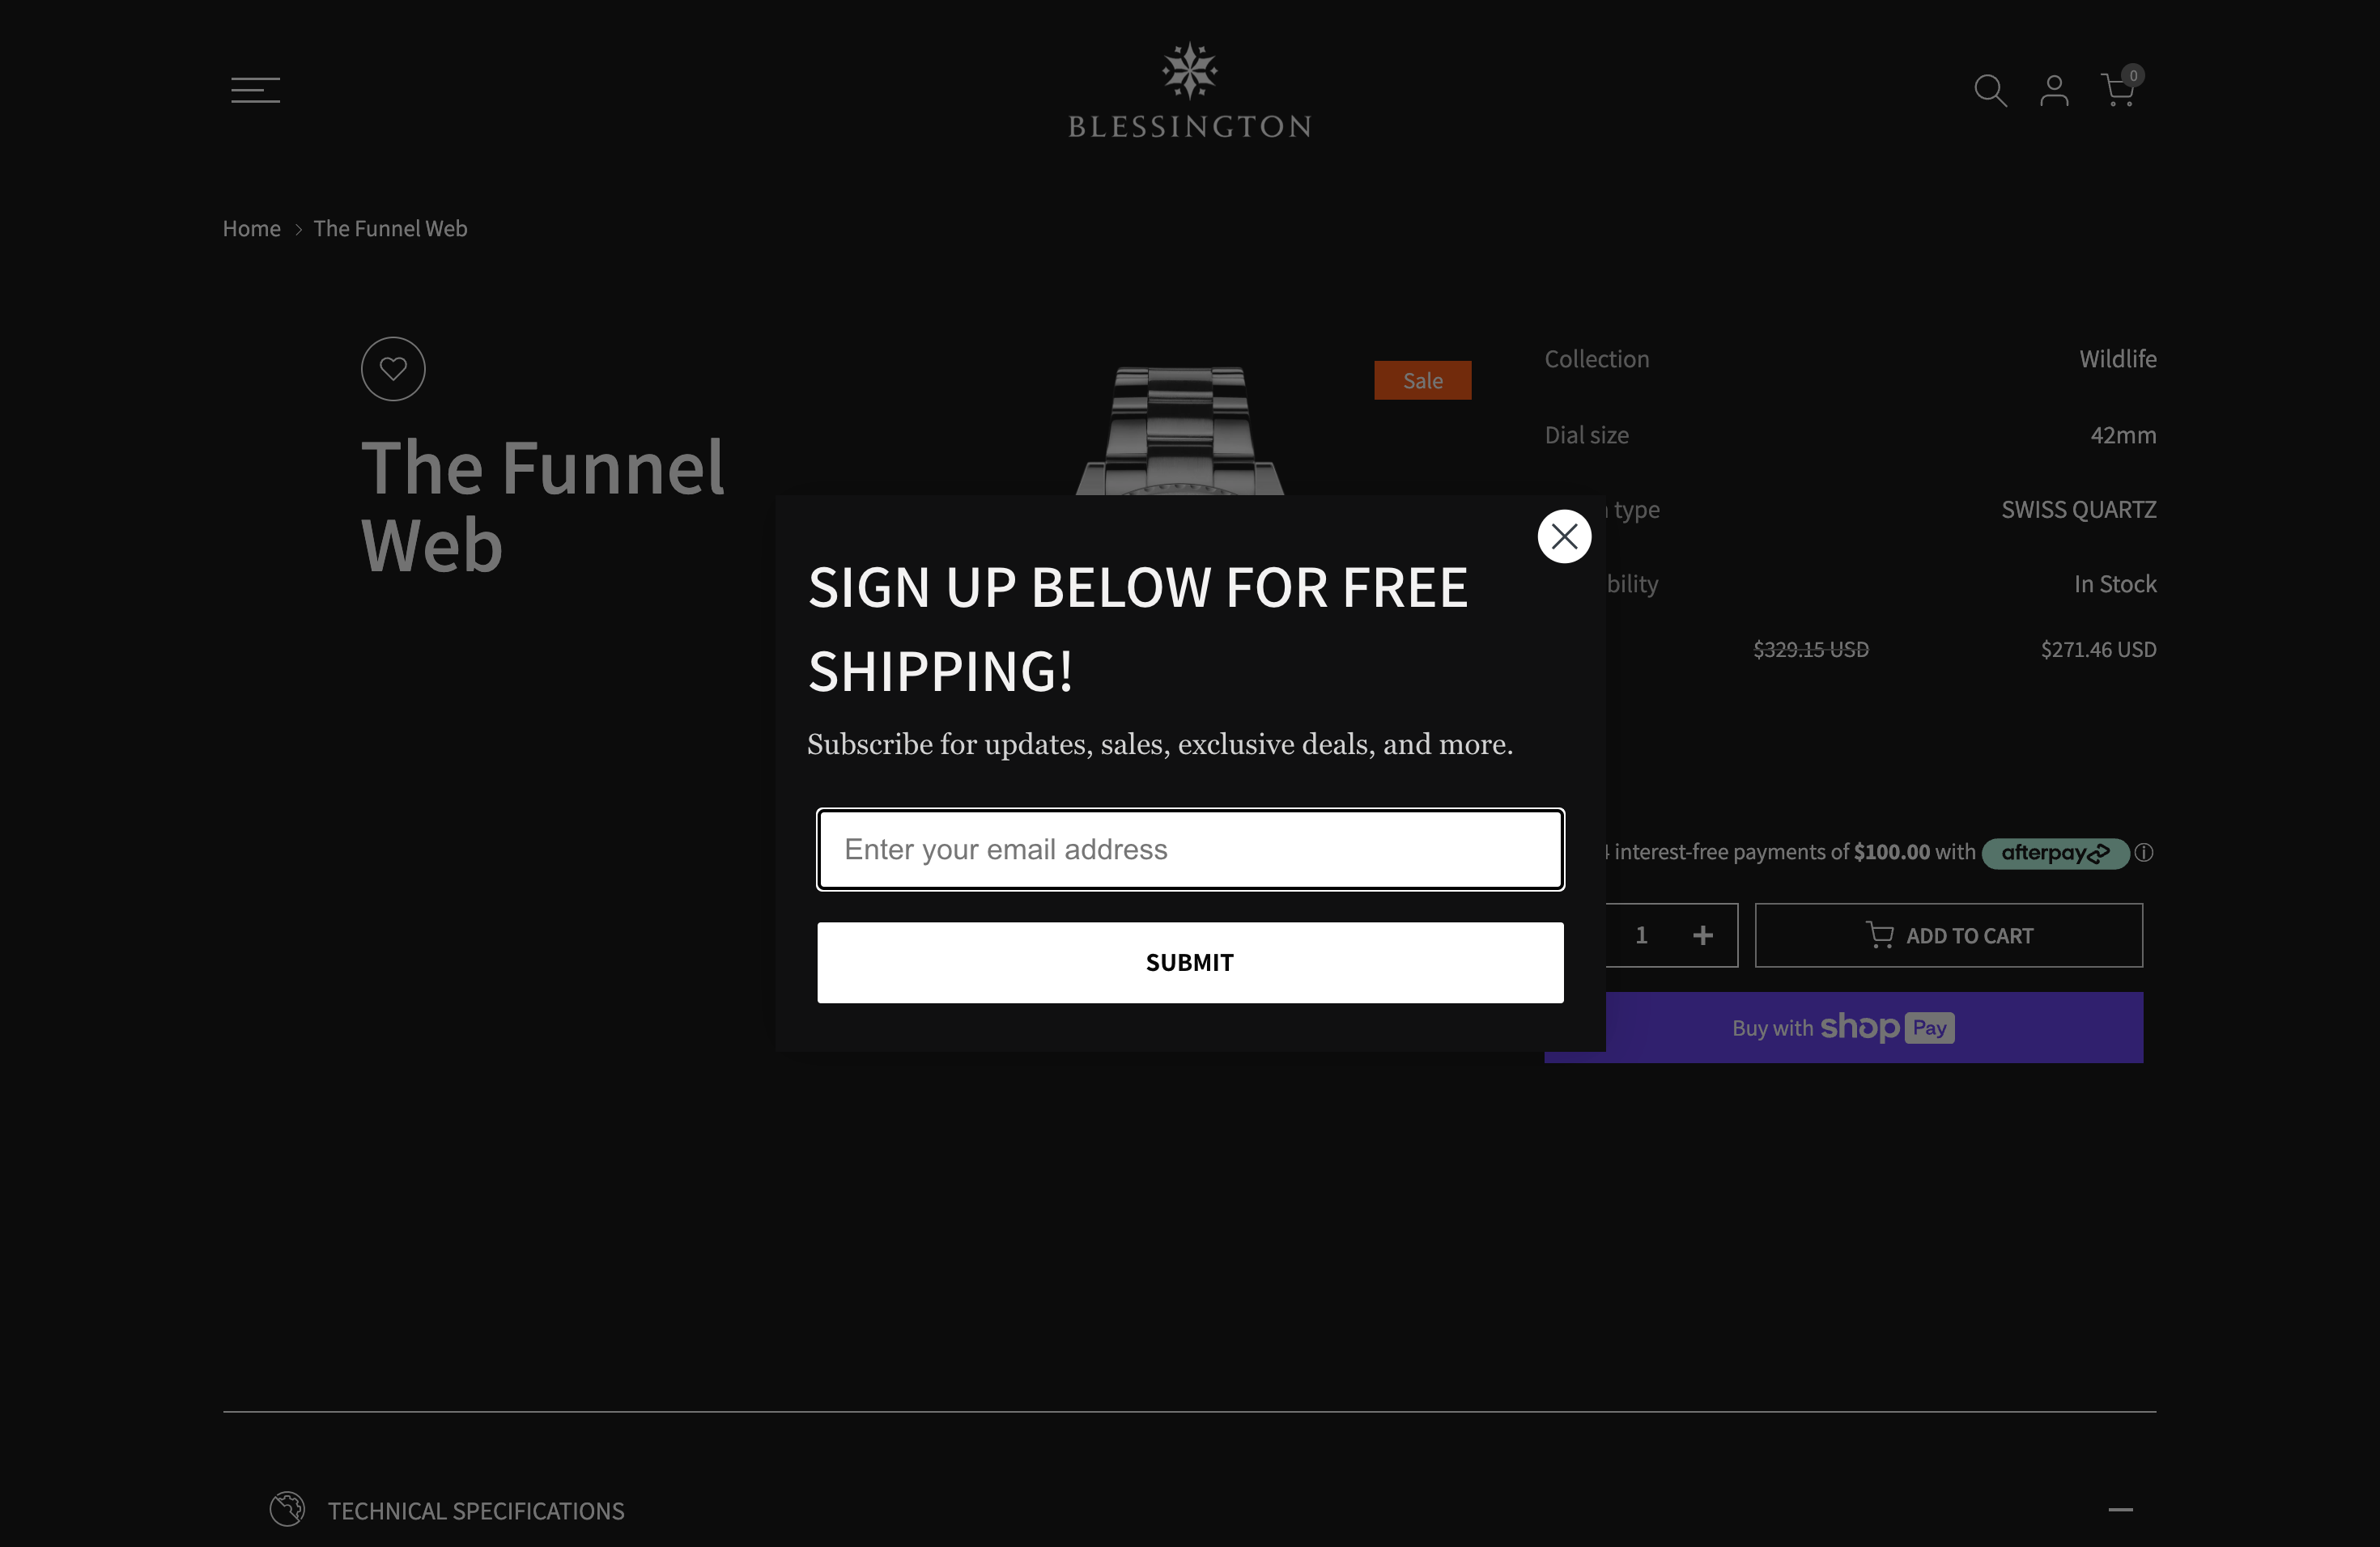Click the quantity number field

coord(1641,935)
